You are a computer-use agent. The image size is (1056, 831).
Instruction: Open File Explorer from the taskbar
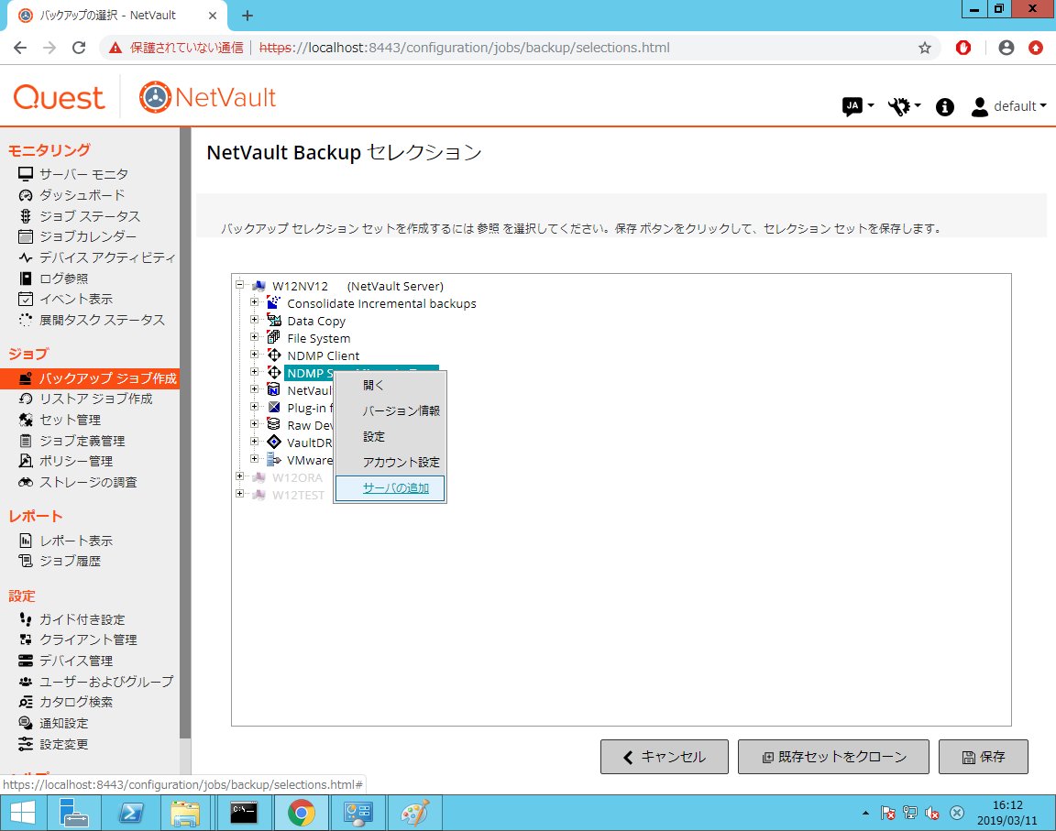click(x=185, y=813)
